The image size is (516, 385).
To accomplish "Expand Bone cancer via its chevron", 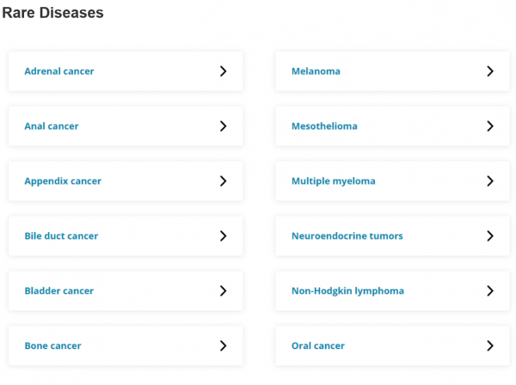I will coord(223,345).
